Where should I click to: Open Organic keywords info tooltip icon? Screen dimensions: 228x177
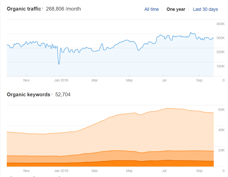click(x=52, y=94)
